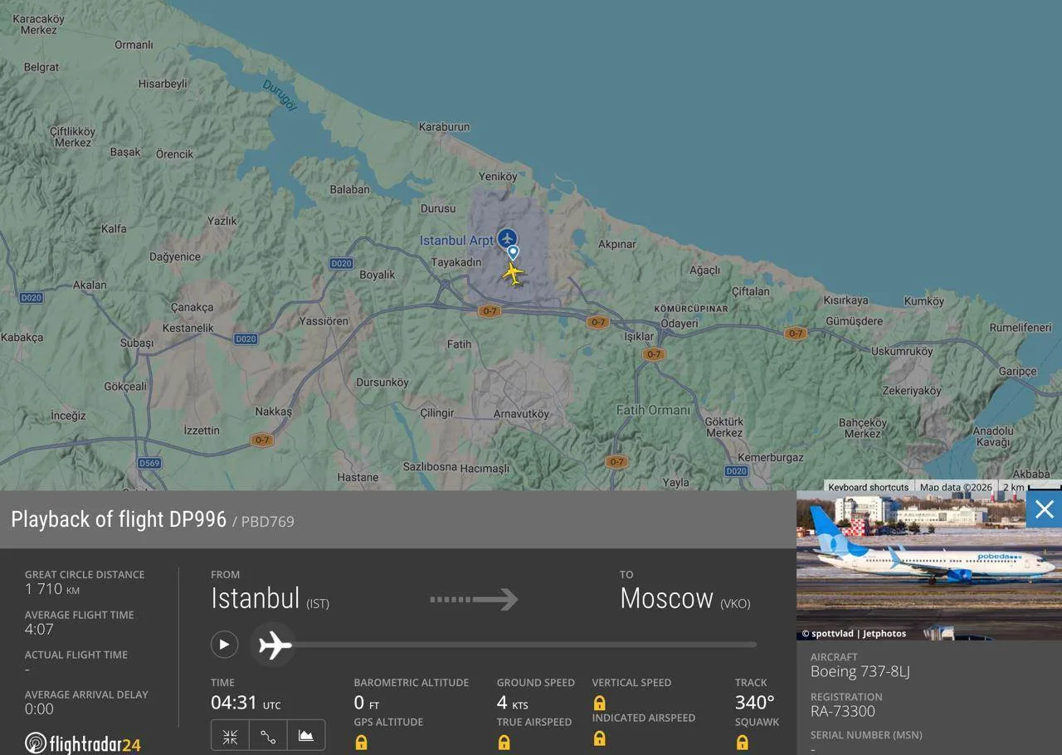The width and height of the screenshot is (1062, 755).
Task: Close the flight playback panel
Action: (x=1044, y=509)
